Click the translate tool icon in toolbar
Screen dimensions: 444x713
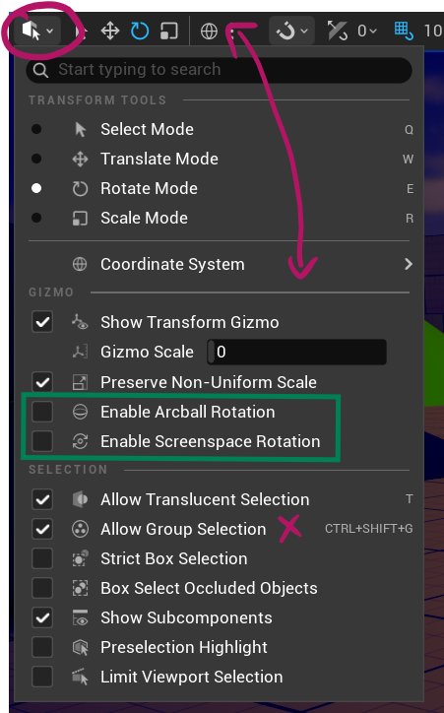point(110,31)
